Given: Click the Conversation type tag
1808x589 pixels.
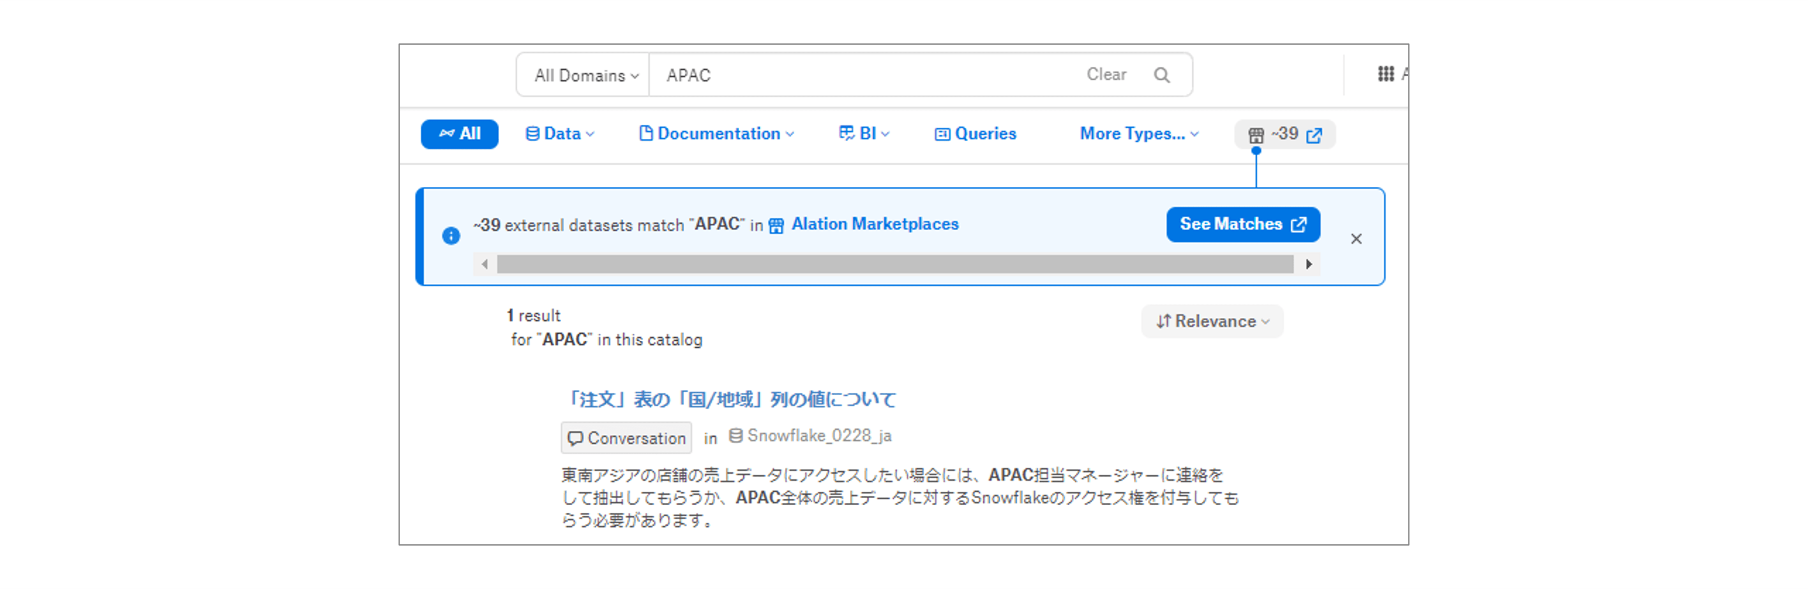Looking at the screenshot, I should click(x=626, y=438).
